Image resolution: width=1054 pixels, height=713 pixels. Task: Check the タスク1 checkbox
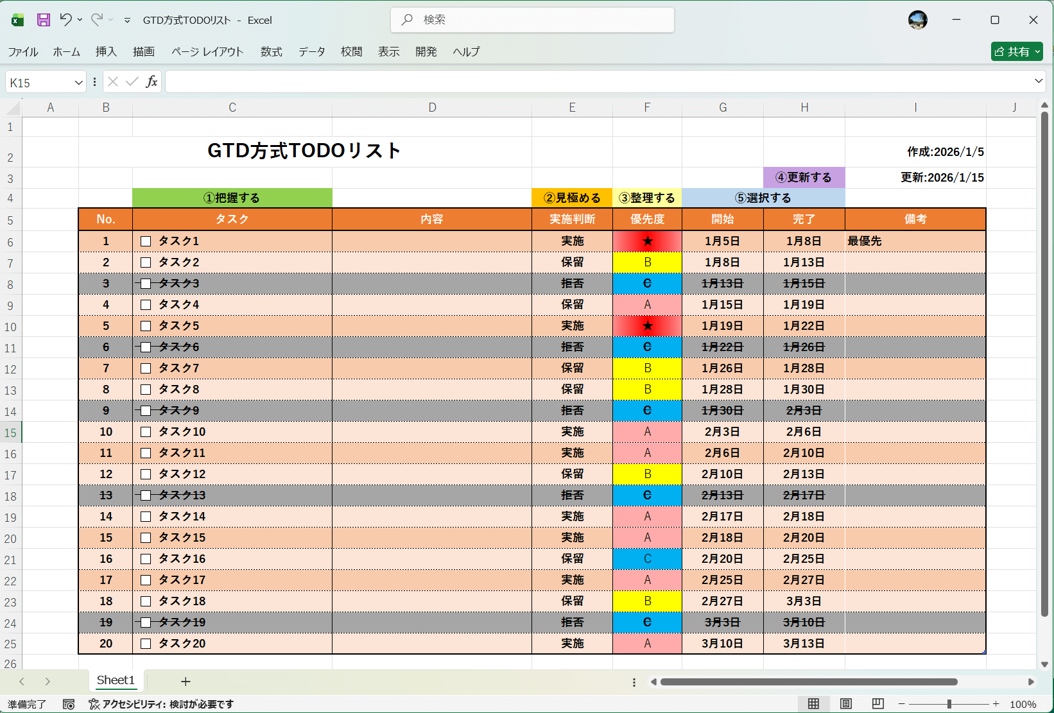point(146,241)
